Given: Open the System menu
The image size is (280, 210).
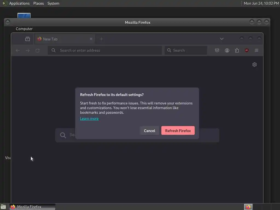Looking at the screenshot, I should (53, 3).
